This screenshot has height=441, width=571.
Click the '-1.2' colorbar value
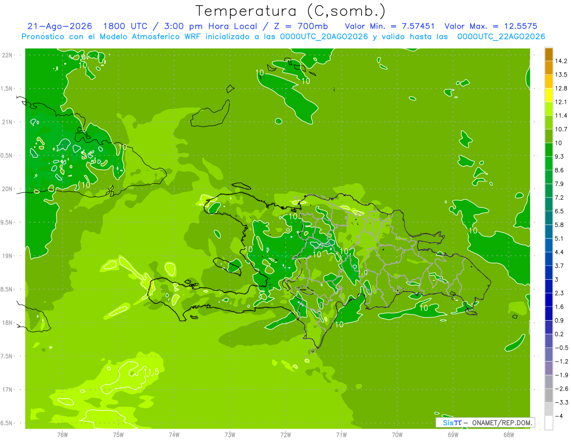[x=561, y=361]
